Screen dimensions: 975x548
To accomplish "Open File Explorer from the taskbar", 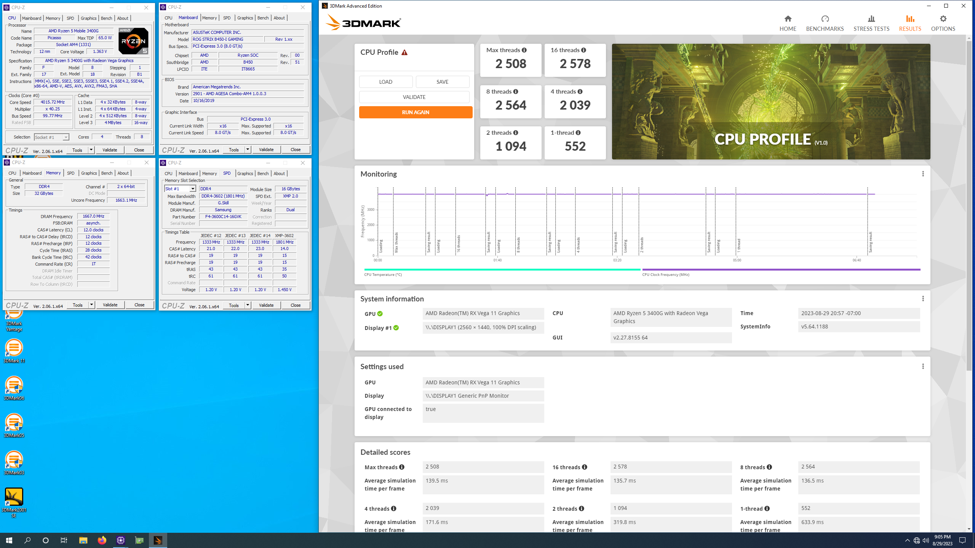I will [x=83, y=540].
